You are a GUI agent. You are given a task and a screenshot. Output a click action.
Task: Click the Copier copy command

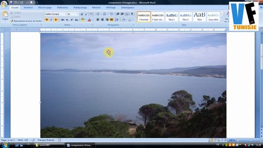[x=15, y=17]
